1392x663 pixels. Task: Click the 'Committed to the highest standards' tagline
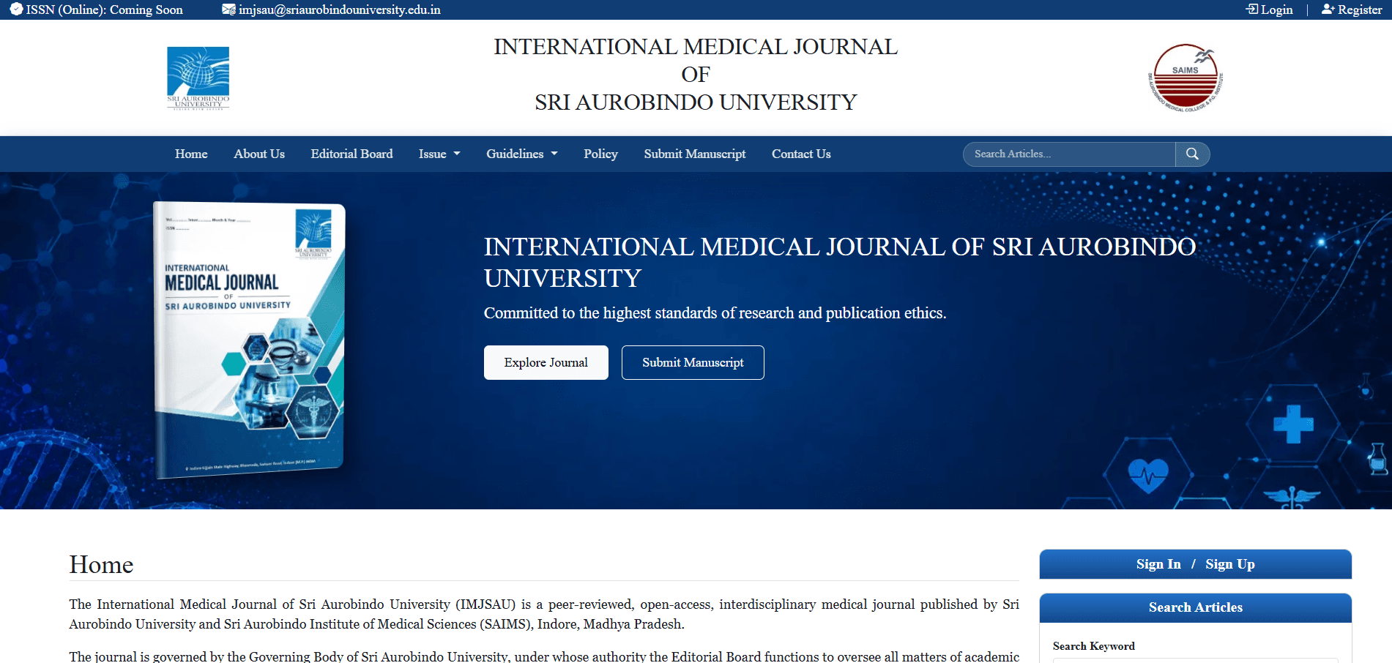pyautogui.click(x=715, y=313)
